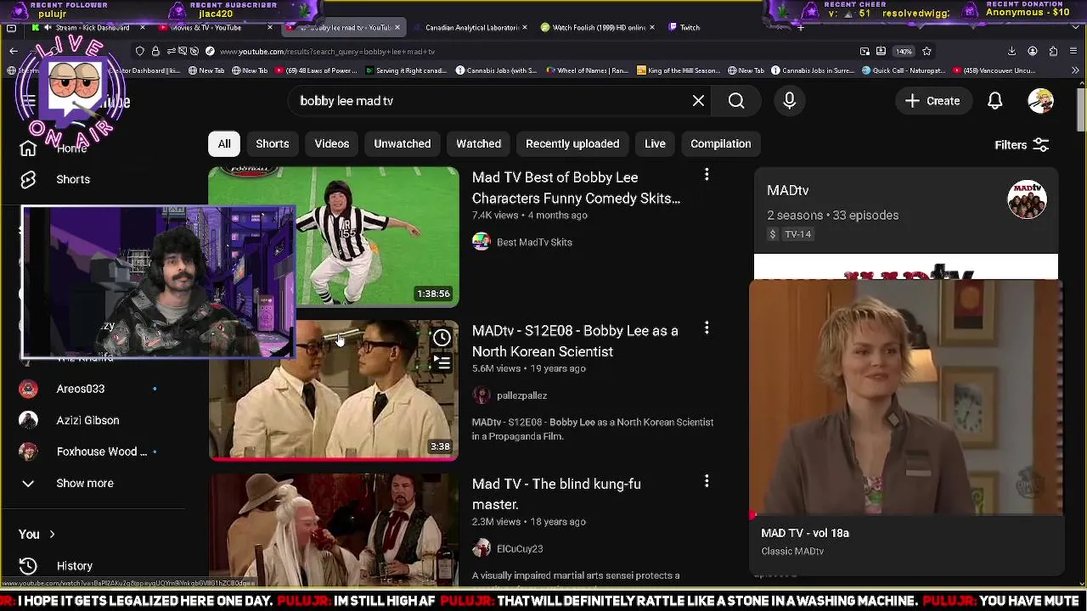Open Best MadTV Skits channel

click(x=534, y=242)
